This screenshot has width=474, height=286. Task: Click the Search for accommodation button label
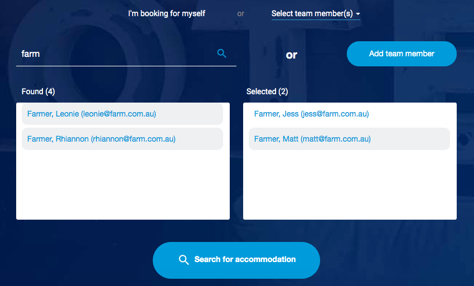245,259
